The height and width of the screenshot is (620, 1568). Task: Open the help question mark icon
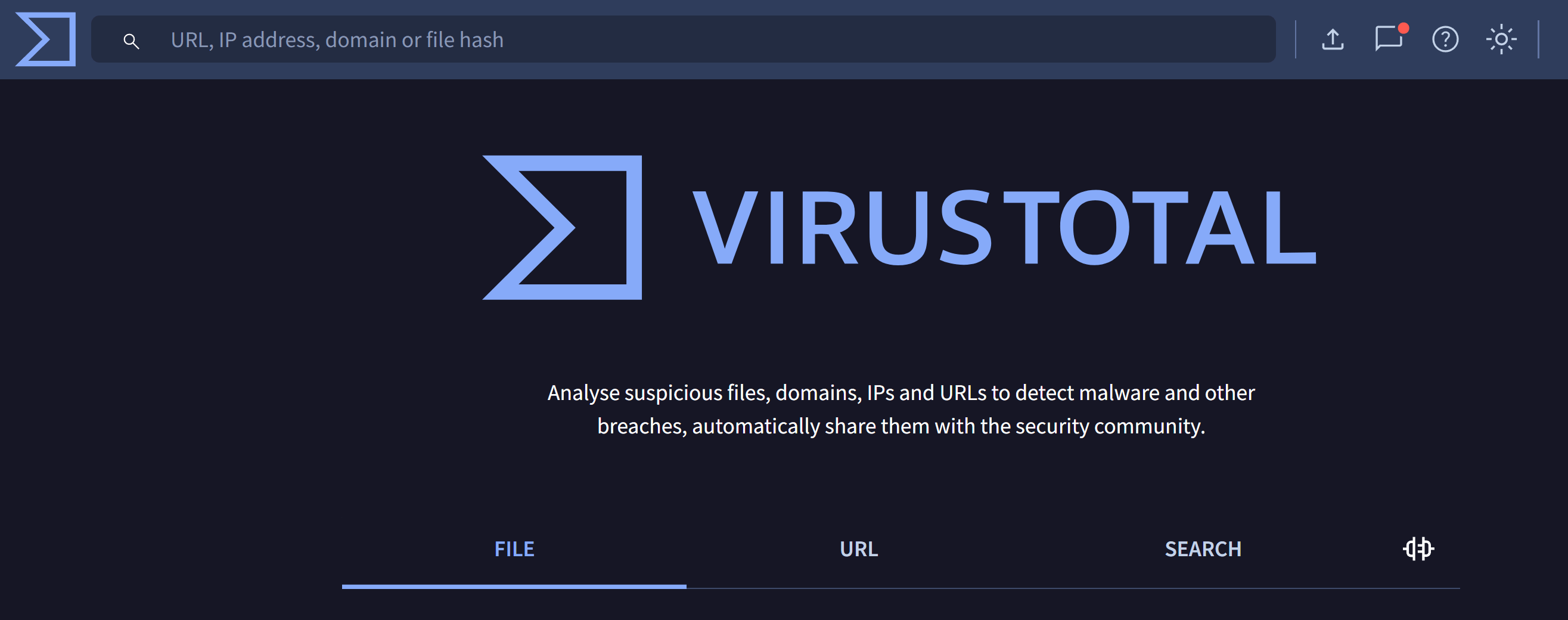(x=1445, y=39)
